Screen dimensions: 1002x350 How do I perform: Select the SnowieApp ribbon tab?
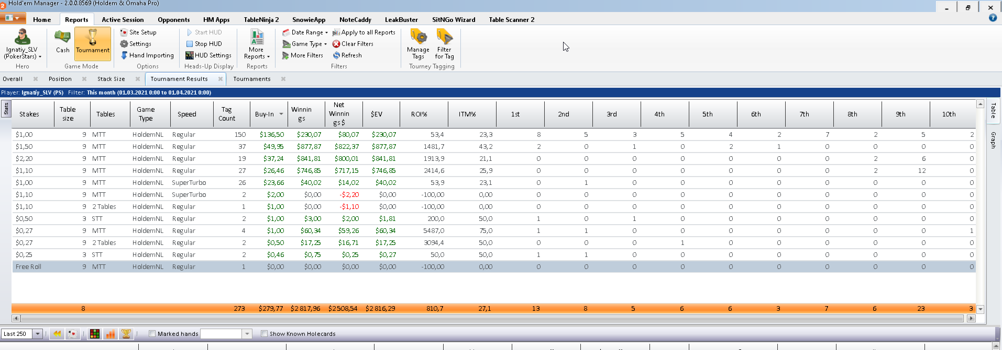309,20
